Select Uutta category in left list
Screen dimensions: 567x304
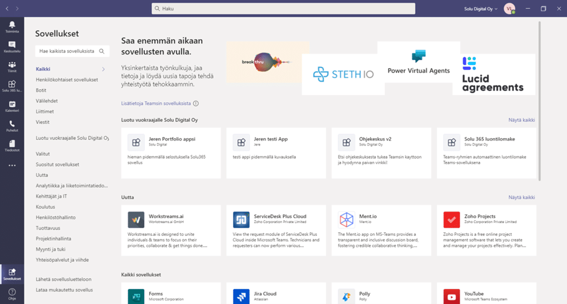(42, 175)
